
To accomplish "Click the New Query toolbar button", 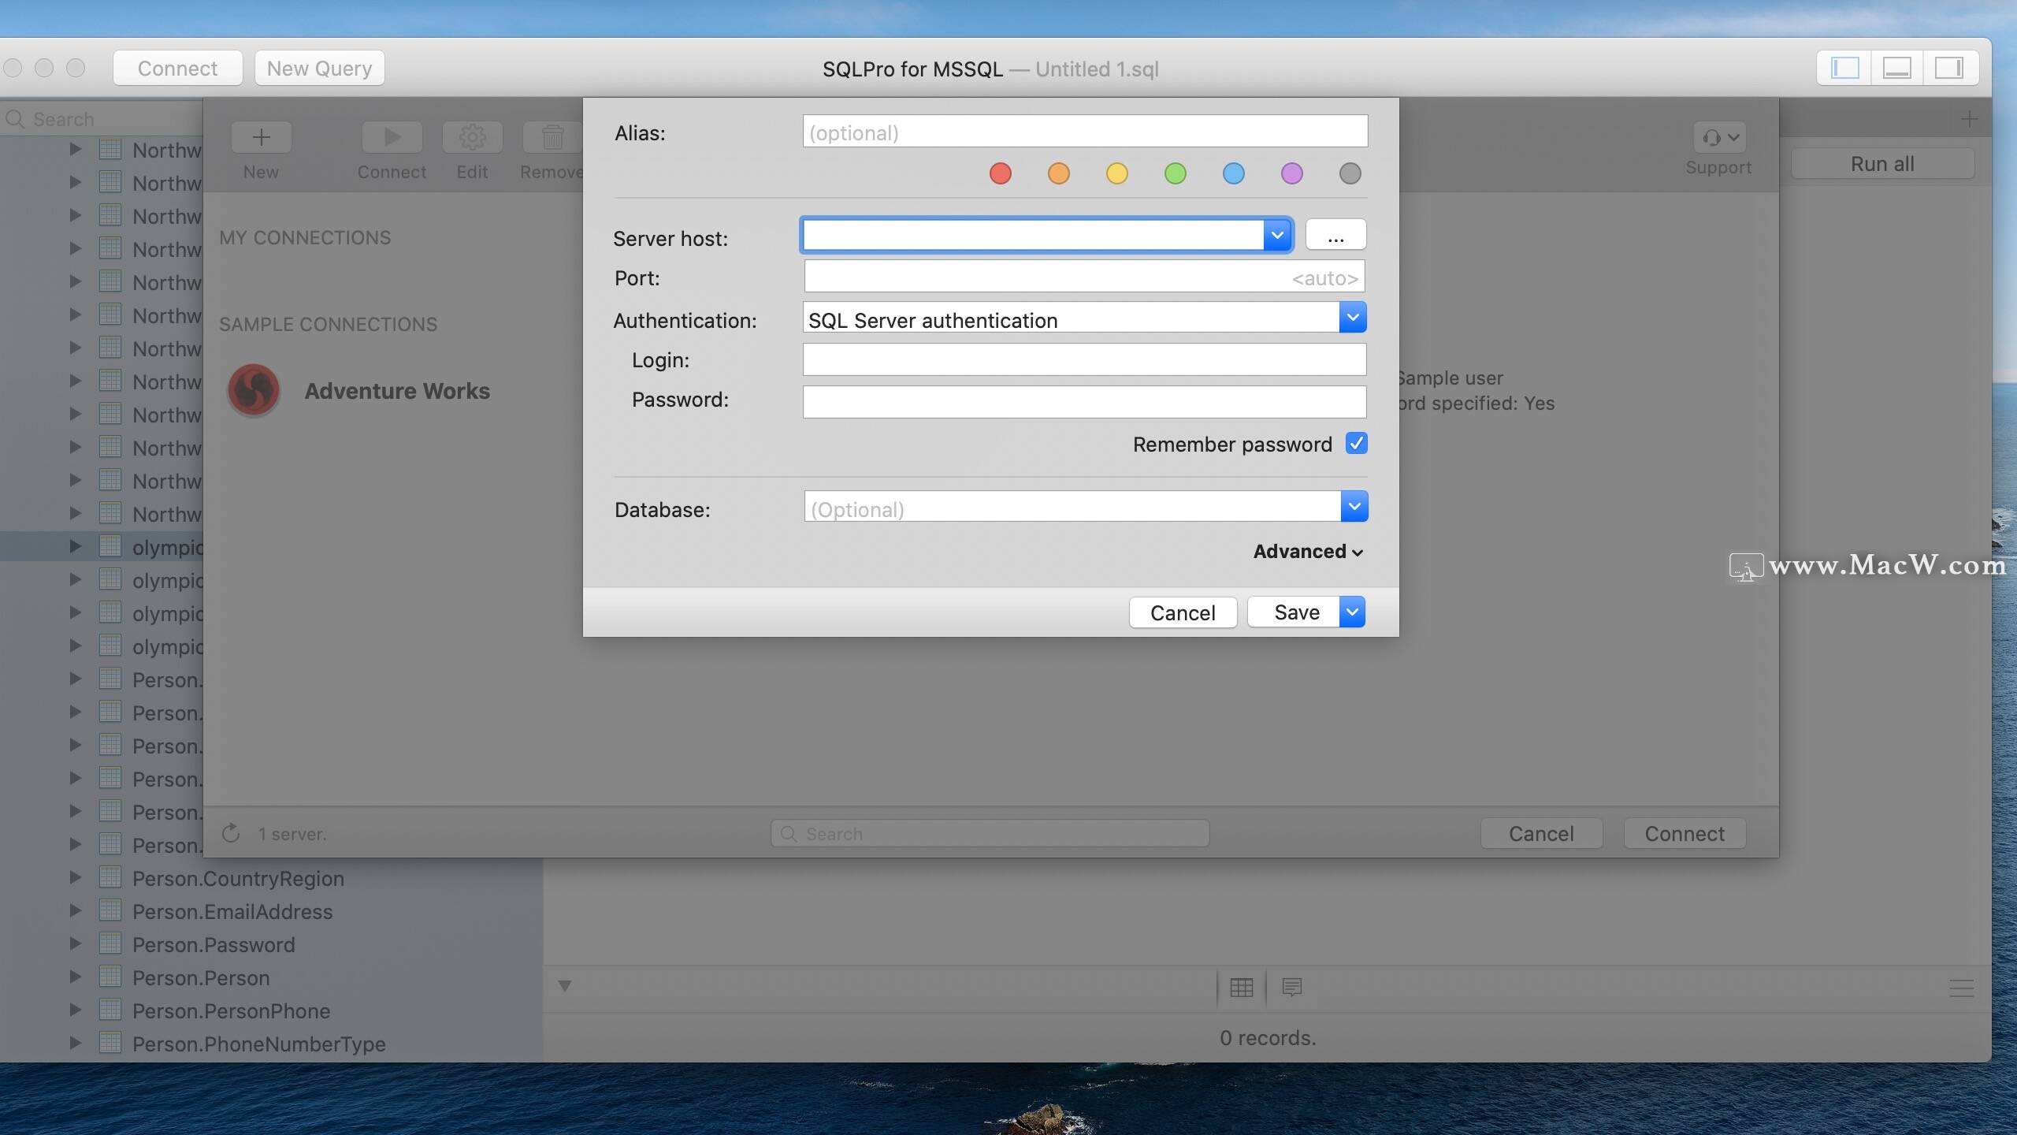I will pyautogui.click(x=319, y=69).
